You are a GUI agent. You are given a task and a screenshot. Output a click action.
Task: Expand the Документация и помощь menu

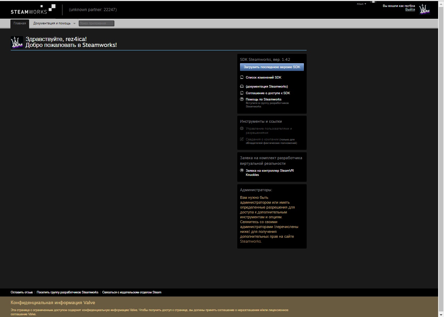pos(54,23)
